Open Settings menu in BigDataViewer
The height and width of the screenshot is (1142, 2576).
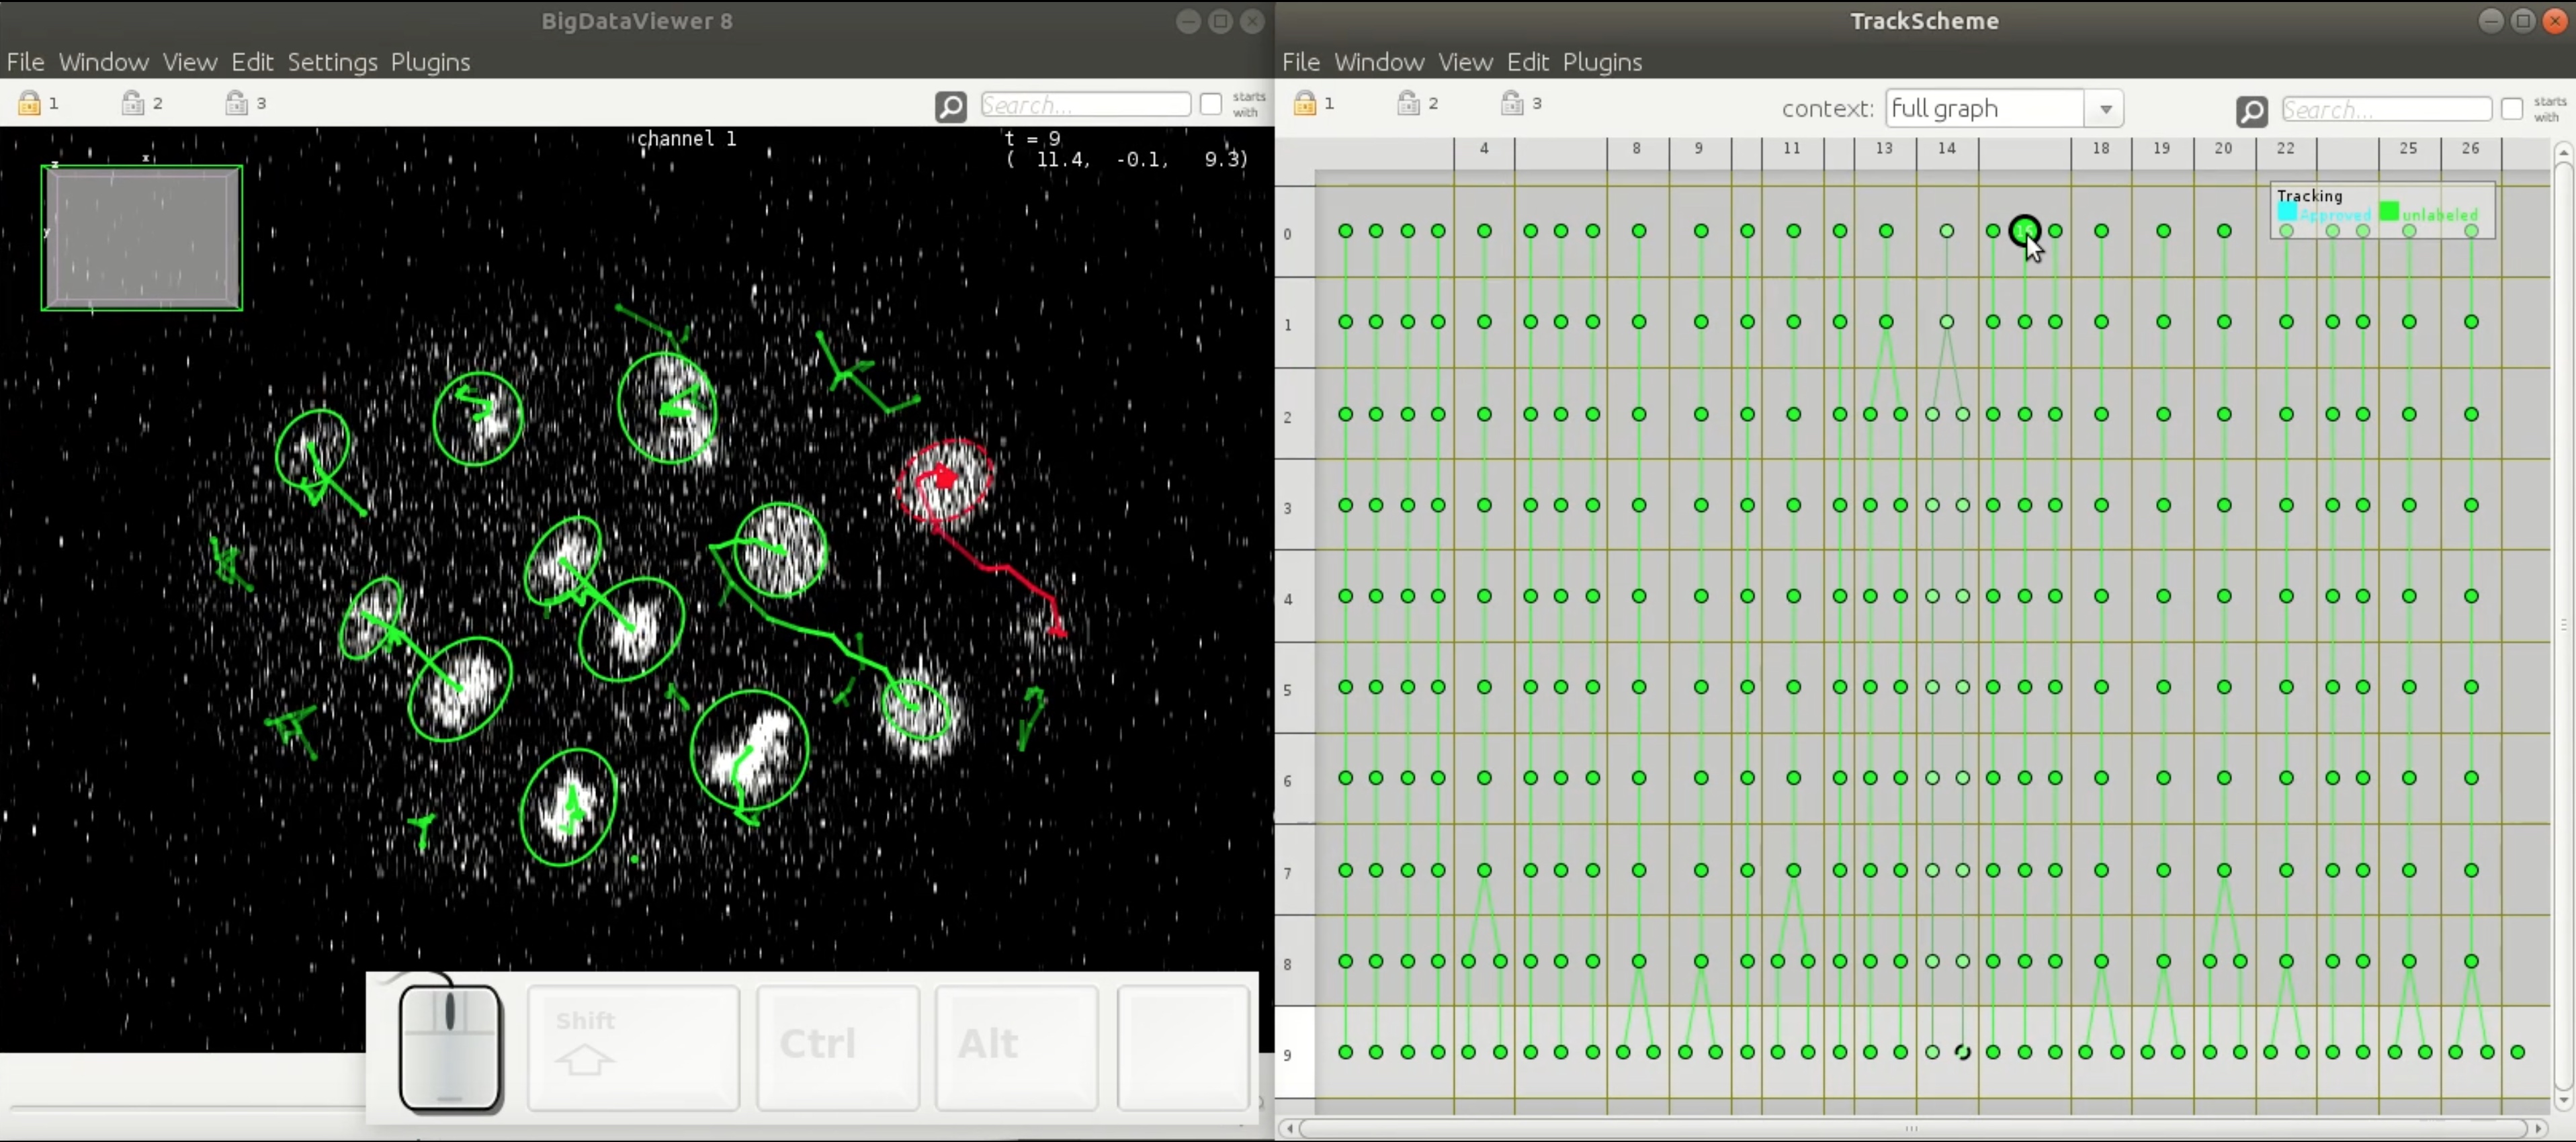[332, 62]
